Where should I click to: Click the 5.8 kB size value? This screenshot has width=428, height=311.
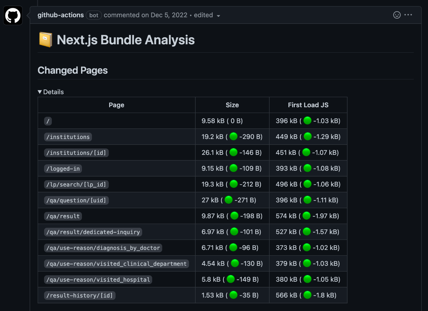[211, 280]
